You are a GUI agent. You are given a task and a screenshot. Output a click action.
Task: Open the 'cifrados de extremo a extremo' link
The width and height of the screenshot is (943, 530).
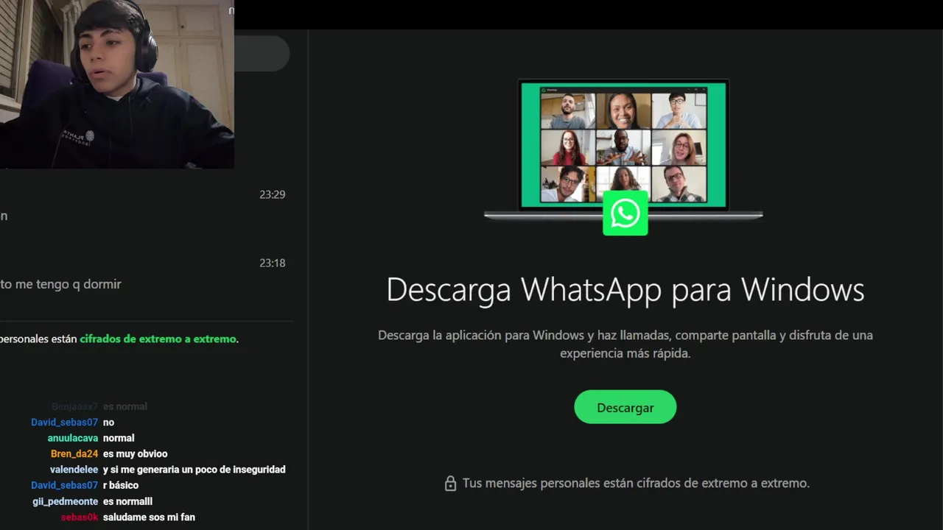158,339
